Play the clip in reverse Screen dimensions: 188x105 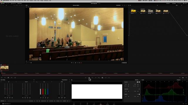(74, 63)
